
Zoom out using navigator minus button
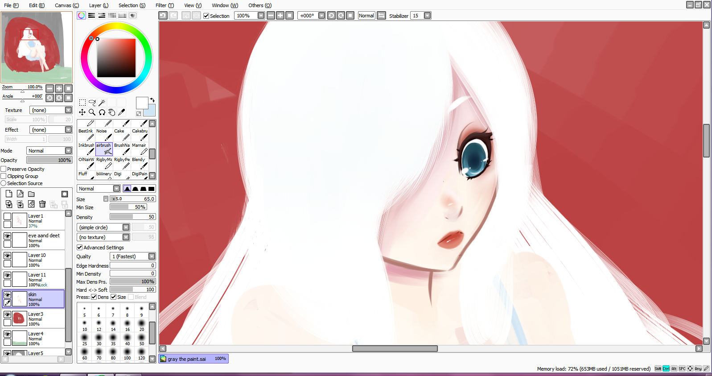pos(50,88)
